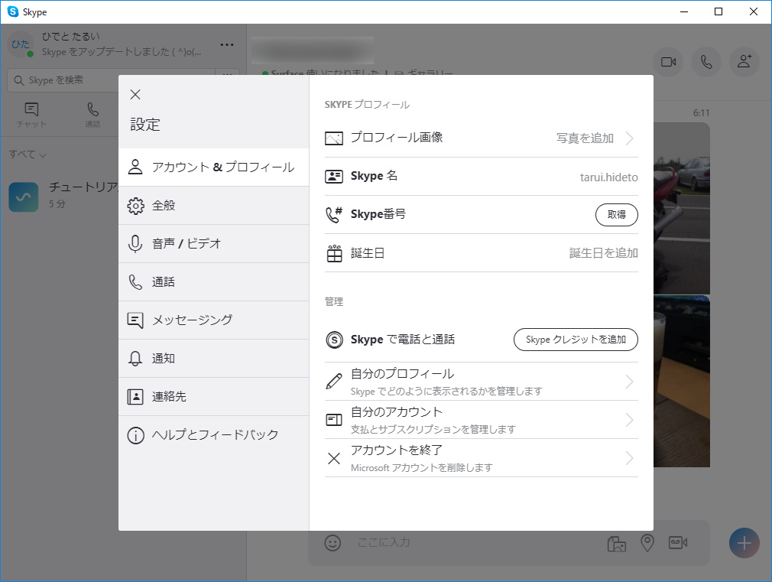Share your location from the message bar
Viewport: 772px width, 582px height.
coord(647,544)
